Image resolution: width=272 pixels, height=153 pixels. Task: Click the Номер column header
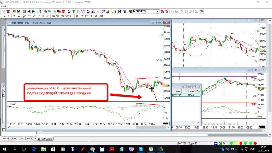tap(177, 91)
